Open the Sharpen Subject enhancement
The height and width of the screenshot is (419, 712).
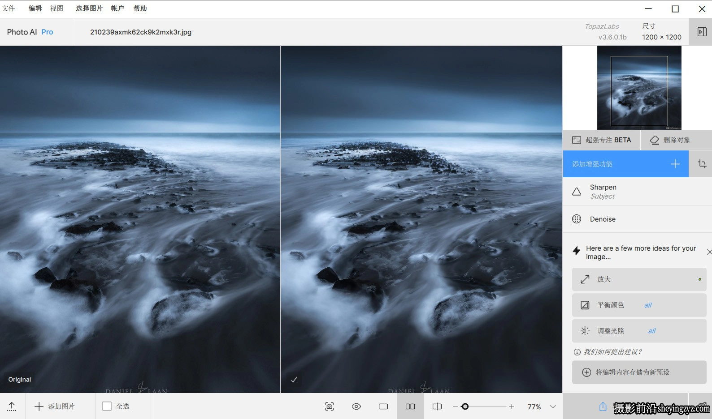638,192
